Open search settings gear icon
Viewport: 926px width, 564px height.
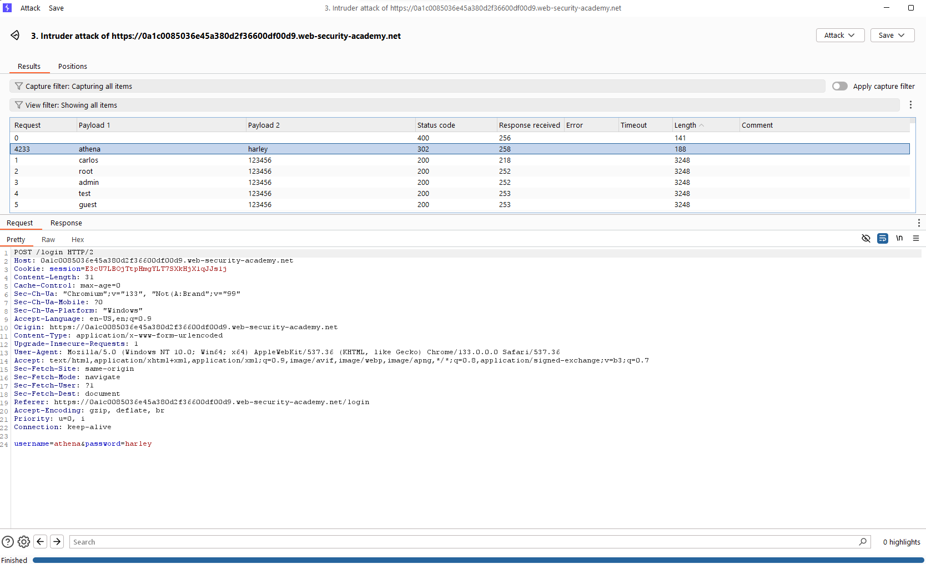point(24,542)
